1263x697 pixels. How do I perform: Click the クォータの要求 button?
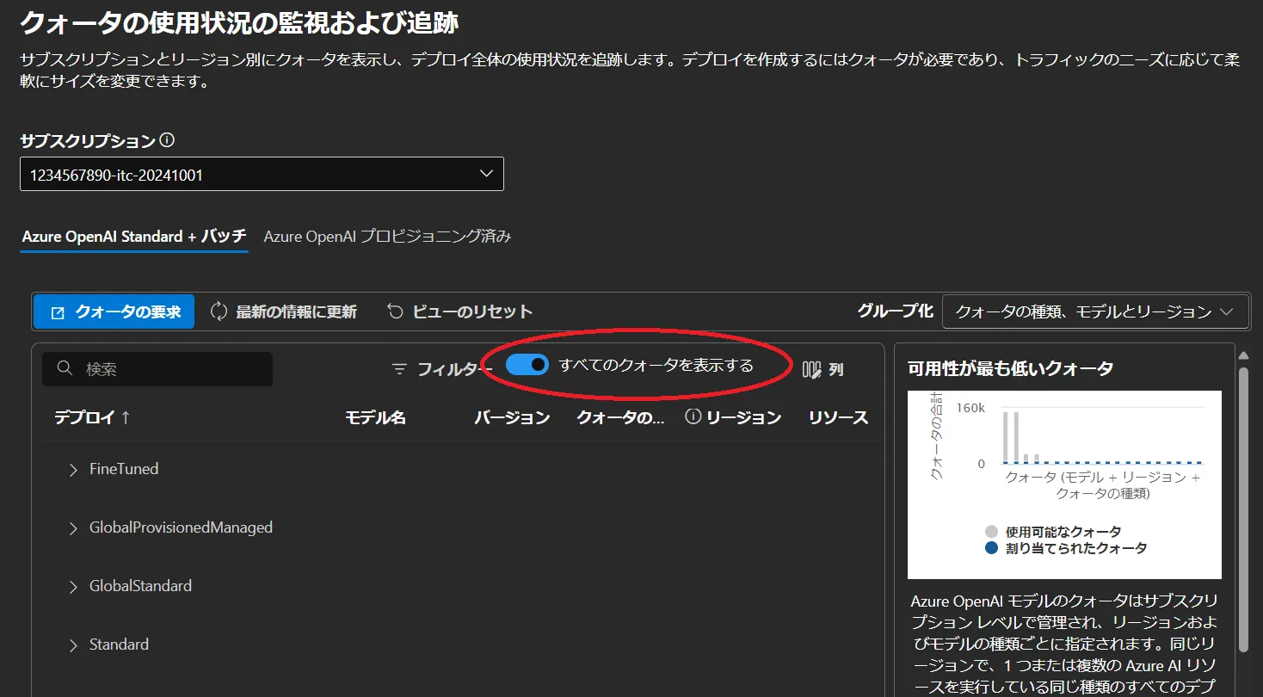[x=114, y=311]
